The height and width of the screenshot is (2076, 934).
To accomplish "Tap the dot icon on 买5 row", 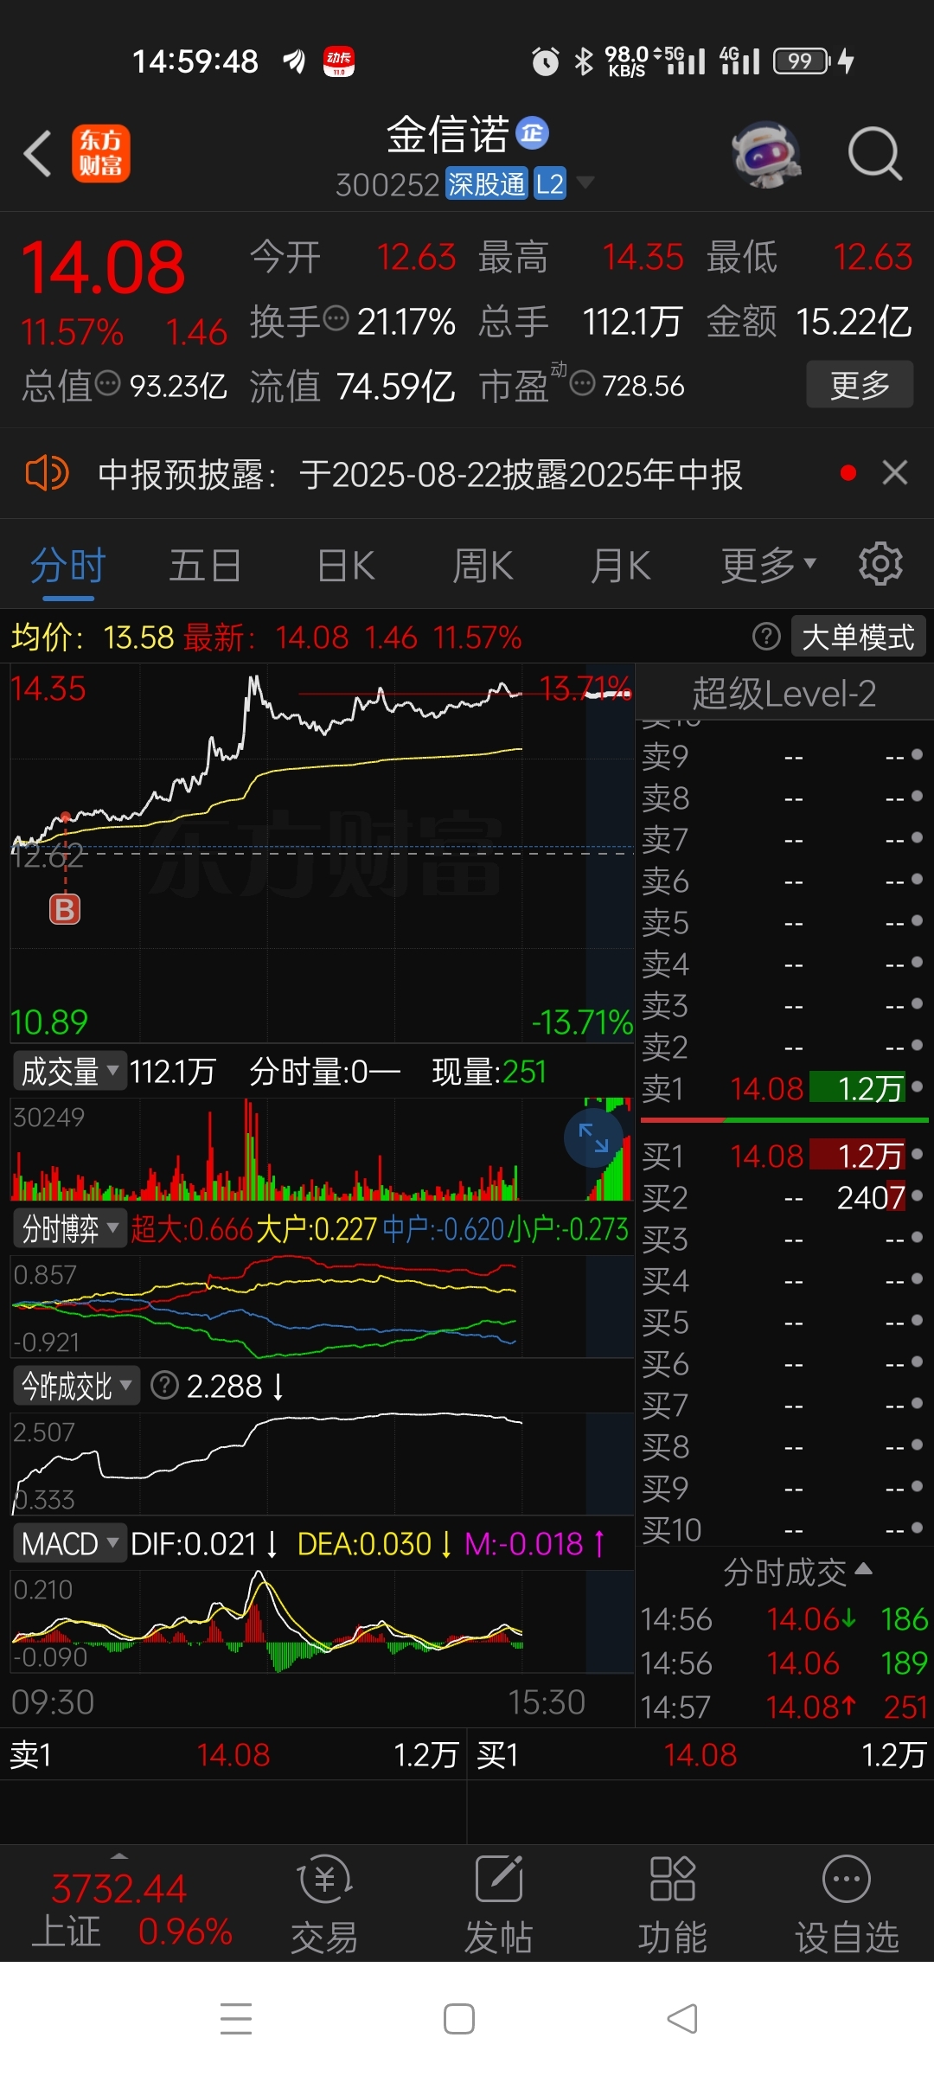I will (917, 1321).
